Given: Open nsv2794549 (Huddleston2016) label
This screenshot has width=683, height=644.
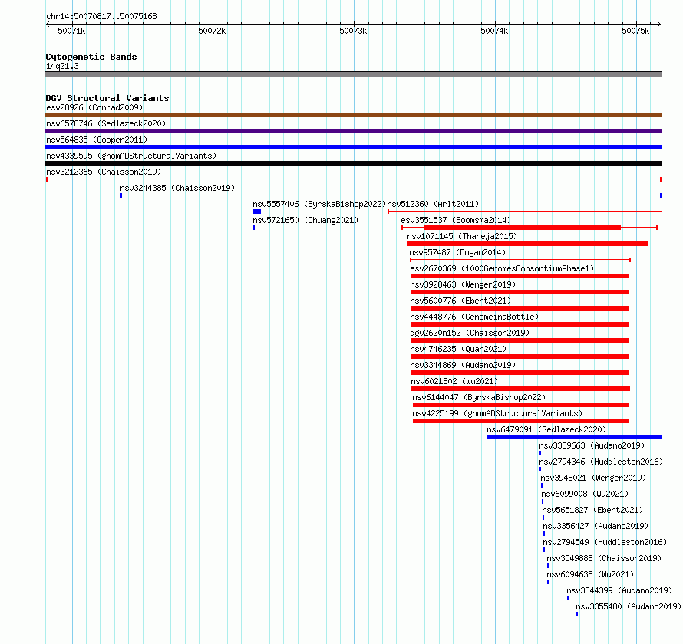Looking at the screenshot, I should click(605, 542).
